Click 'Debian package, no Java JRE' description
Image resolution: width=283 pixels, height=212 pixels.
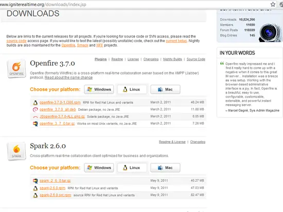[99, 109]
